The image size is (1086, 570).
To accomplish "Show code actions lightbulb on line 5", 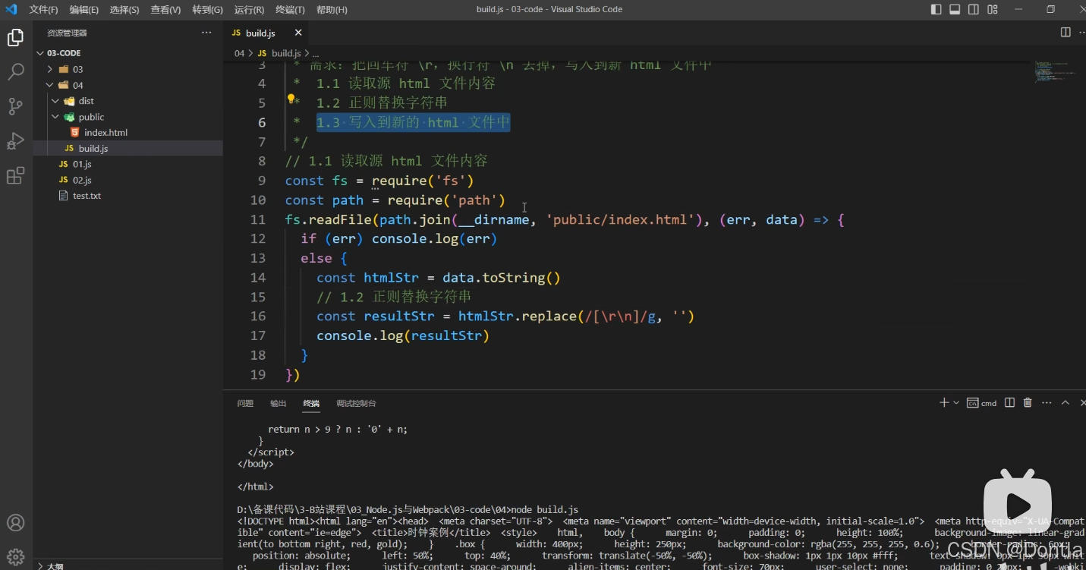I will (x=290, y=99).
